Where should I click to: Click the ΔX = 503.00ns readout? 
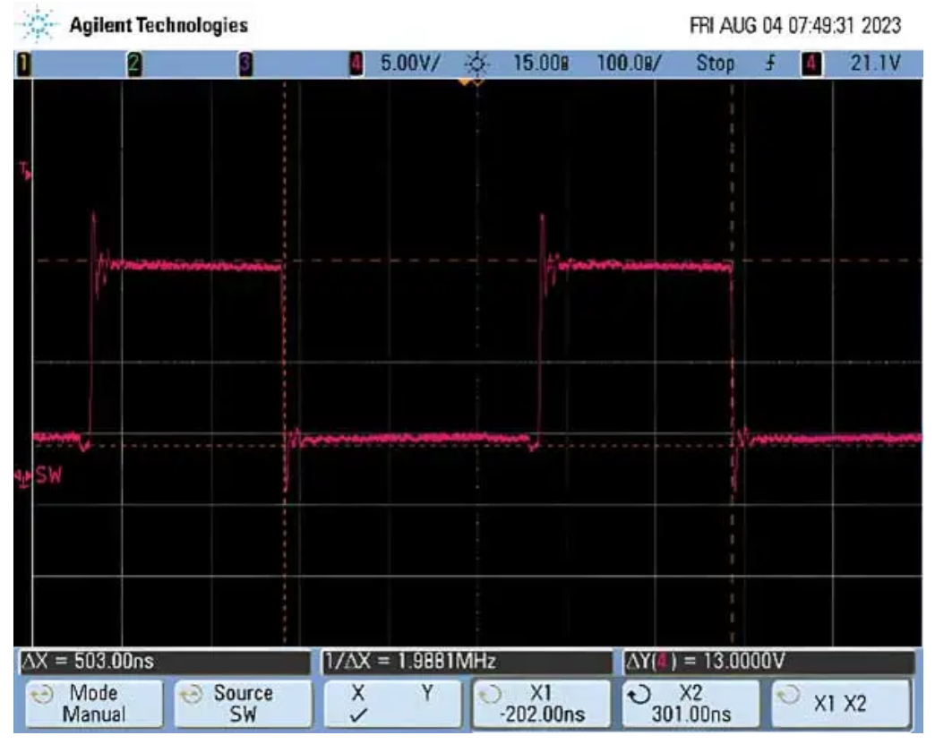(x=165, y=661)
